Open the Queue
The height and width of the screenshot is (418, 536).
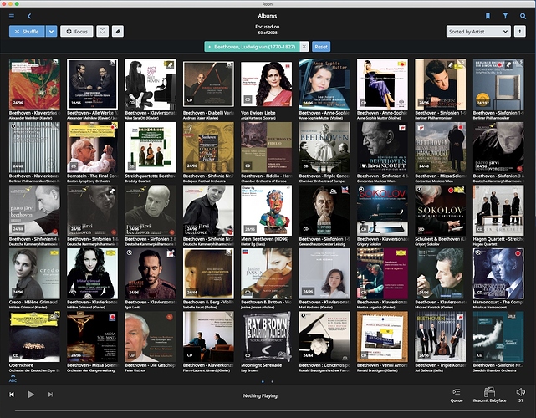[x=457, y=395]
